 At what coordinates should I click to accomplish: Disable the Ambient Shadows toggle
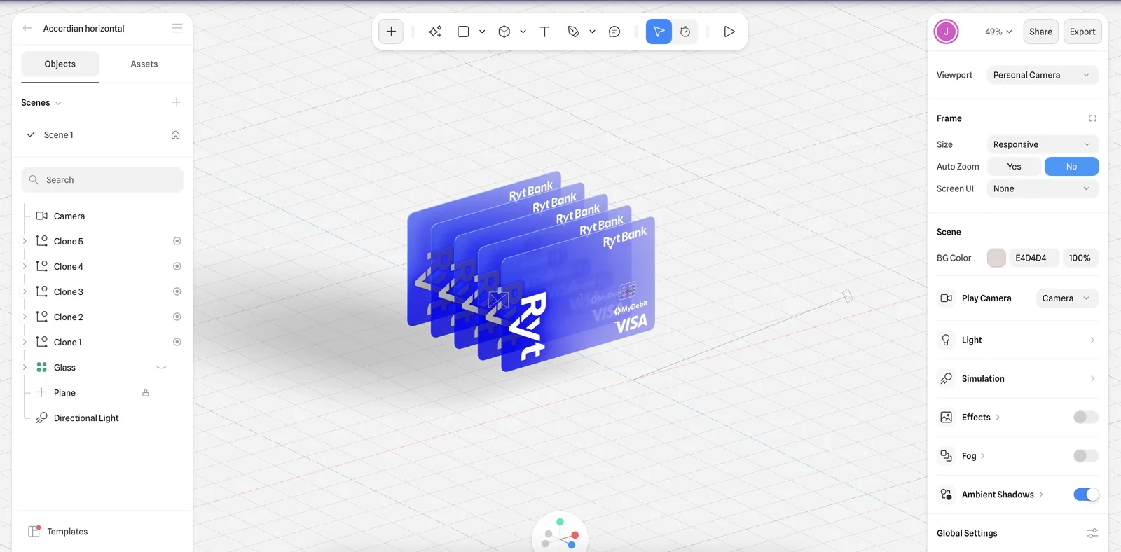click(1085, 495)
